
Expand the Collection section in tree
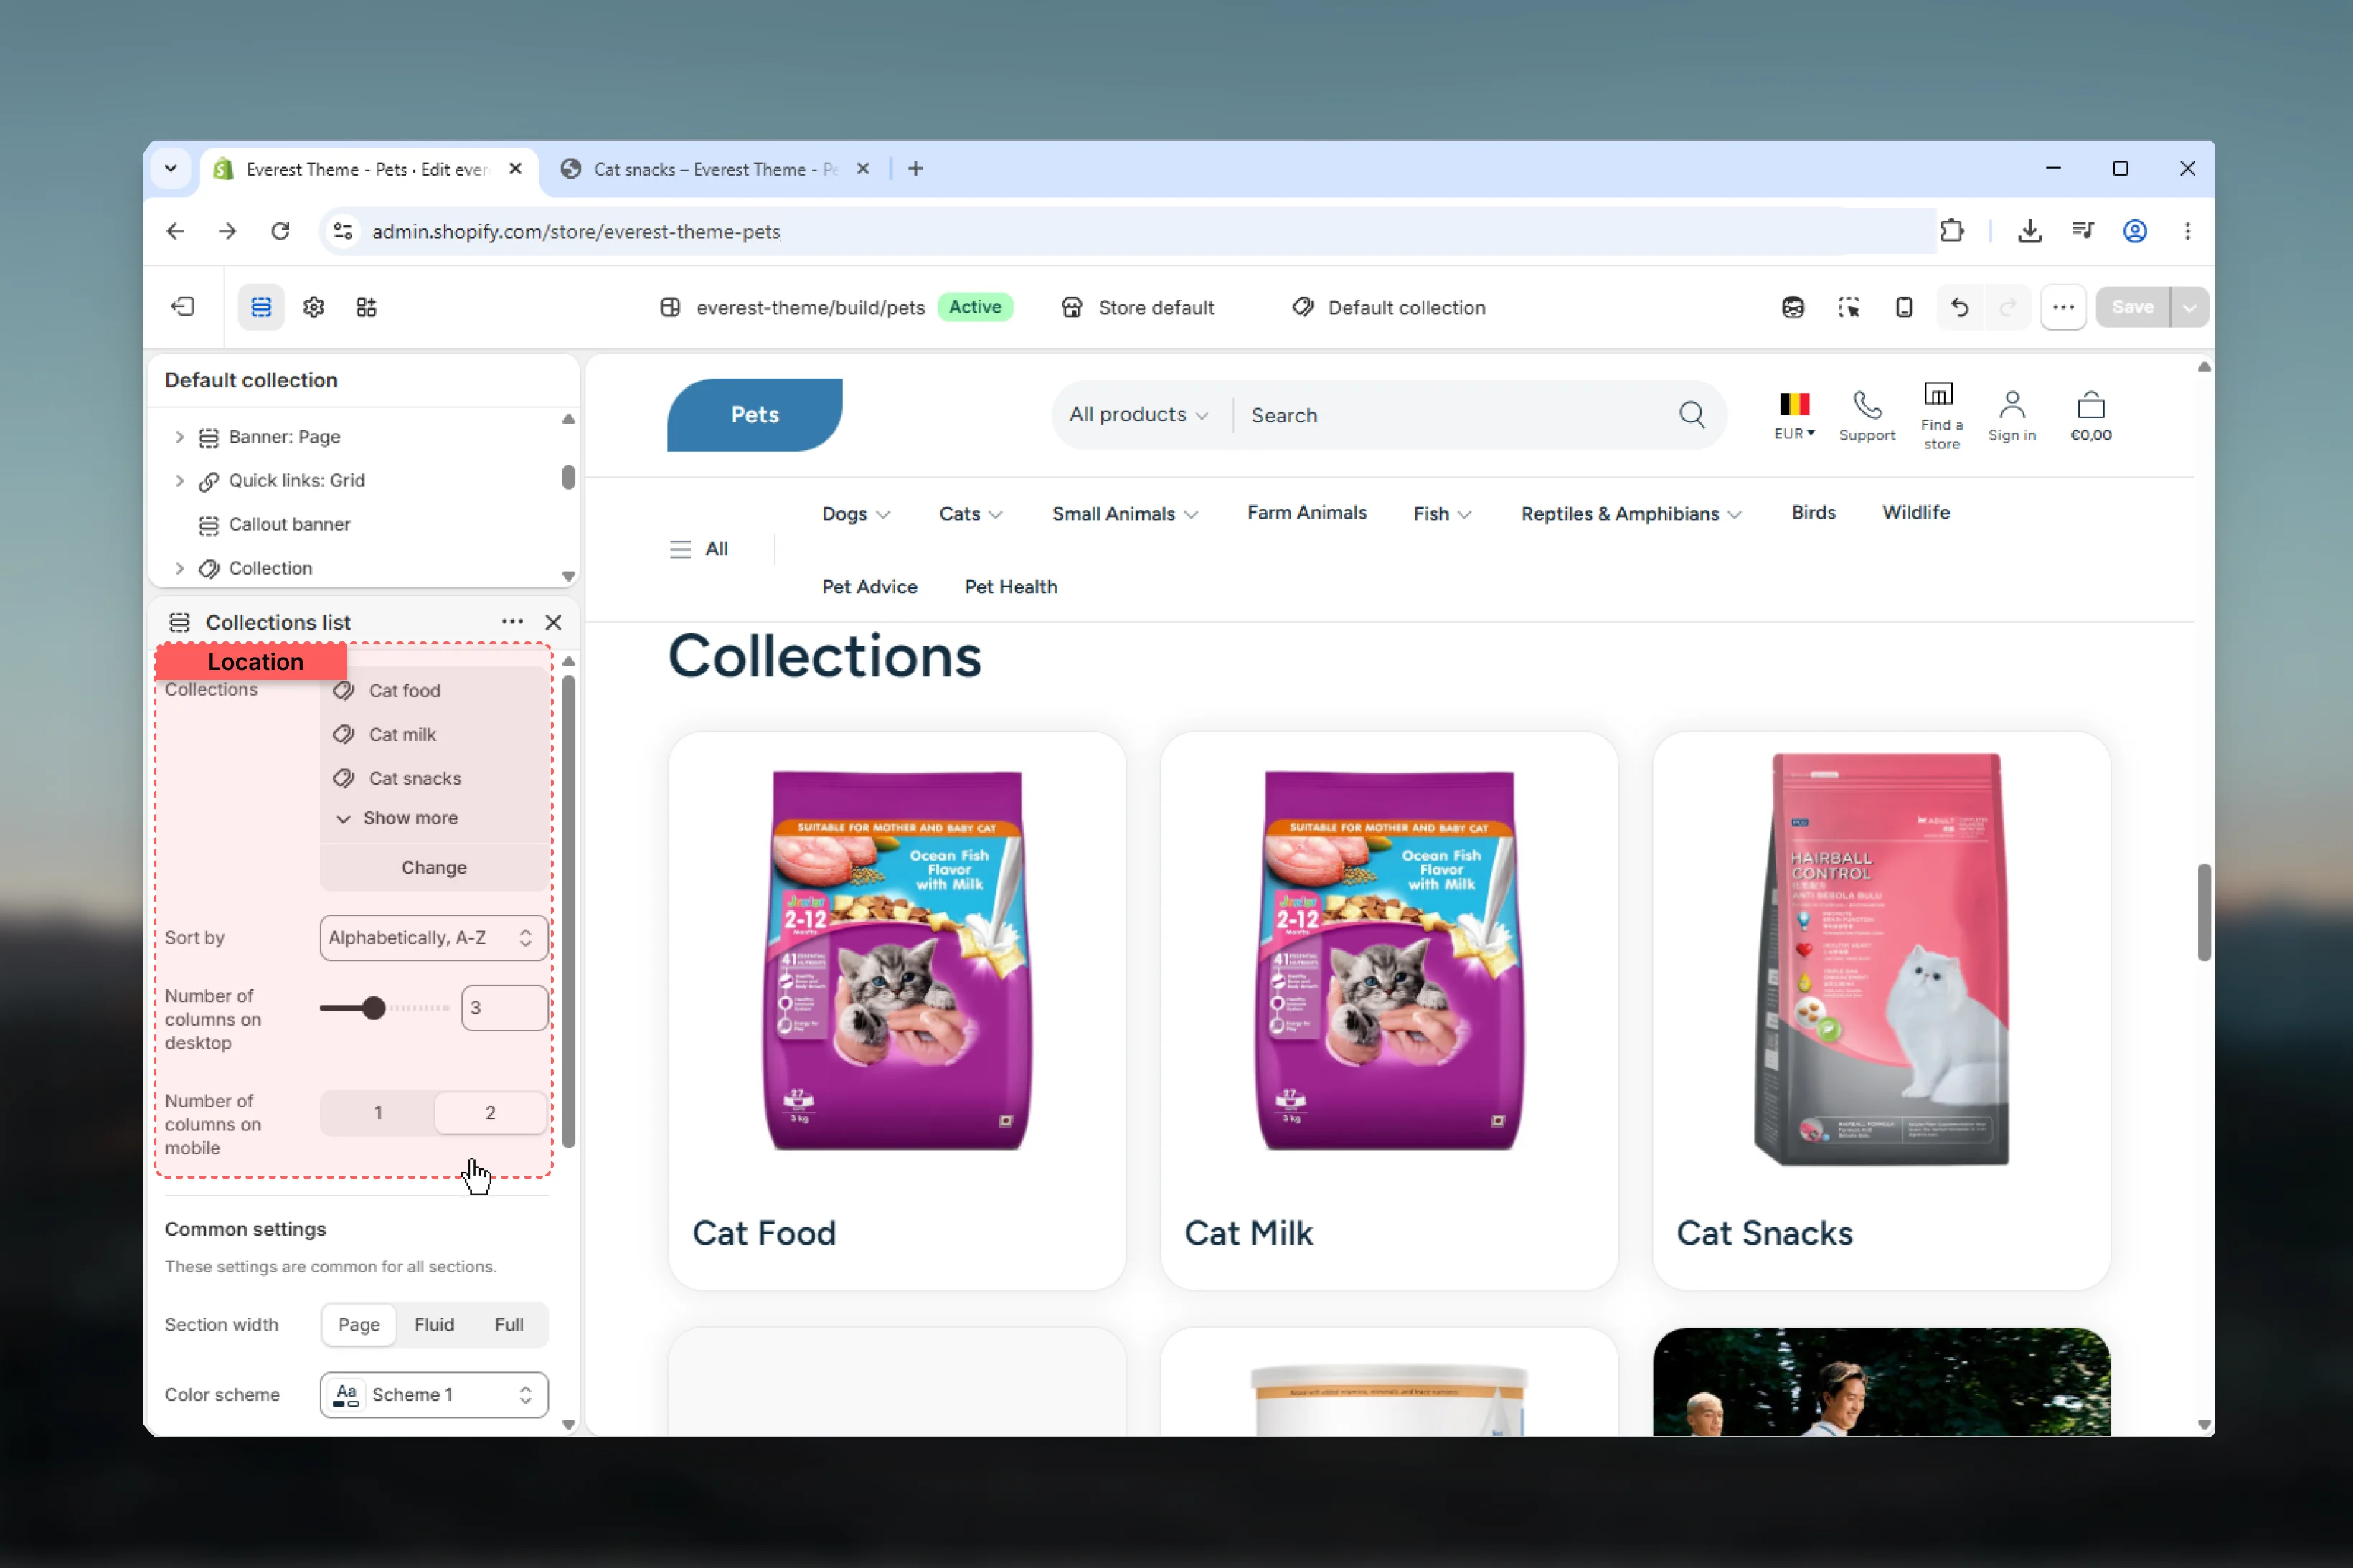pos(180,568)
